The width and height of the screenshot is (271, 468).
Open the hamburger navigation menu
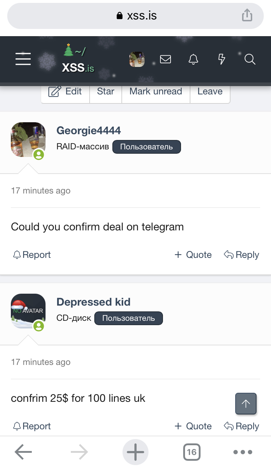click(23, 59)
